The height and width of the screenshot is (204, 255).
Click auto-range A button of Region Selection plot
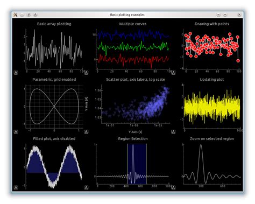click(x=86, y=187)
